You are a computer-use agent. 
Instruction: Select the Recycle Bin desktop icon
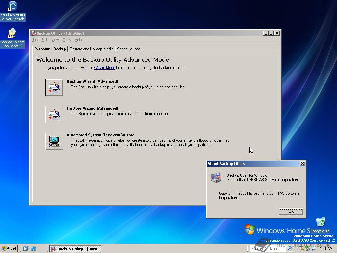pyautogui.click(x=321, y=225)
